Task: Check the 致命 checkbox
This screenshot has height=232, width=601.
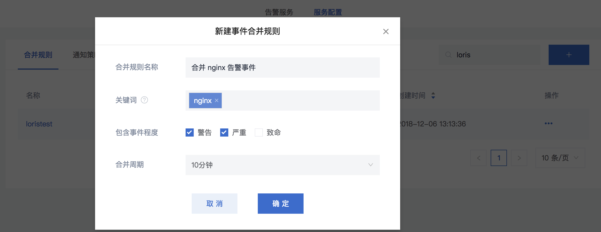Action: pos(259,132)
